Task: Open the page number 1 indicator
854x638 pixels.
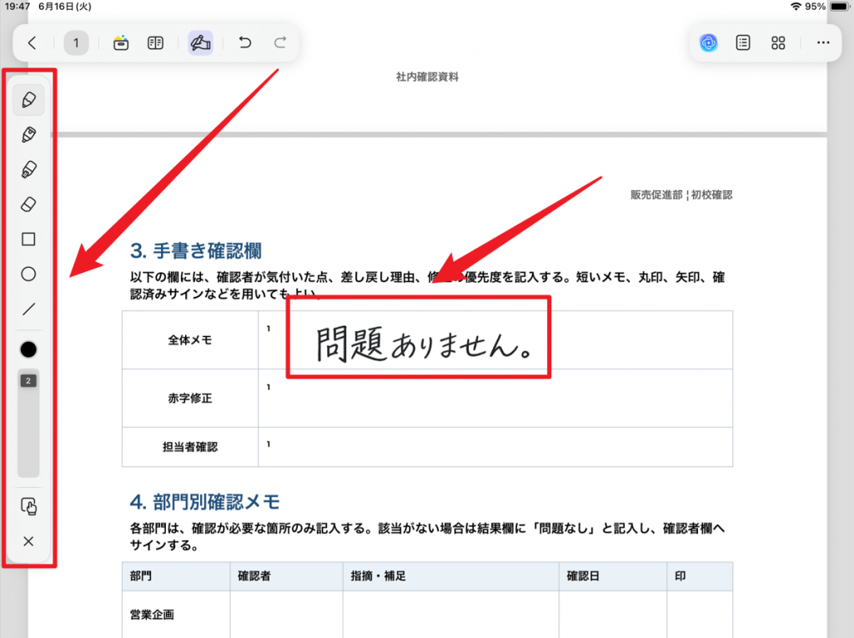Action: click(x=76, y=43)
